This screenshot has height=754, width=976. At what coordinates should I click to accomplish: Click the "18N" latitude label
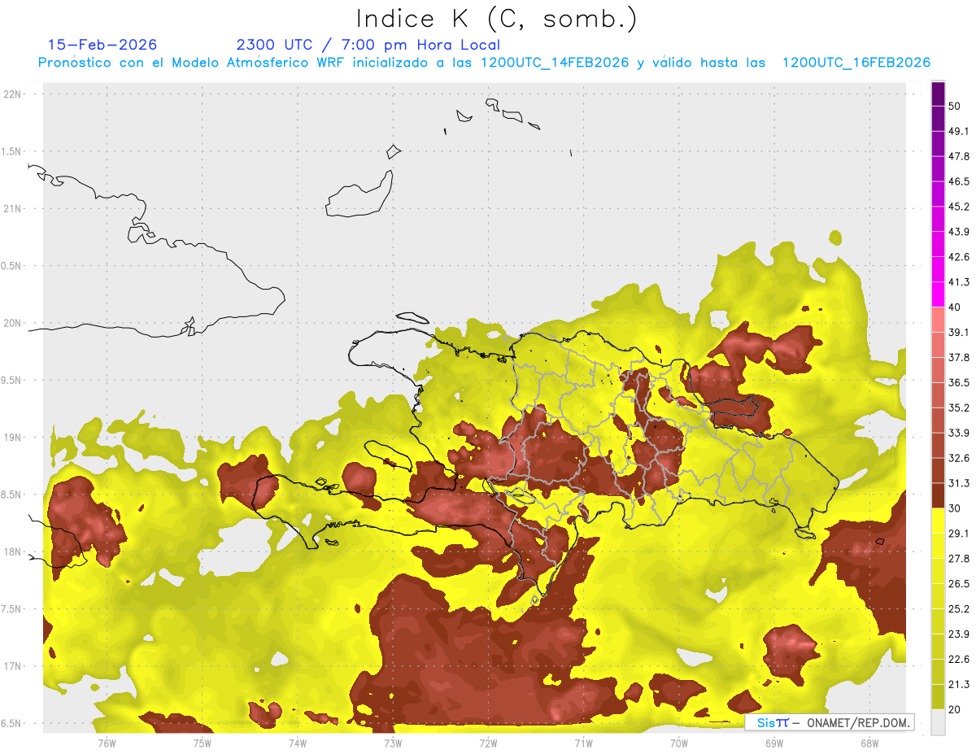(13, 551)
